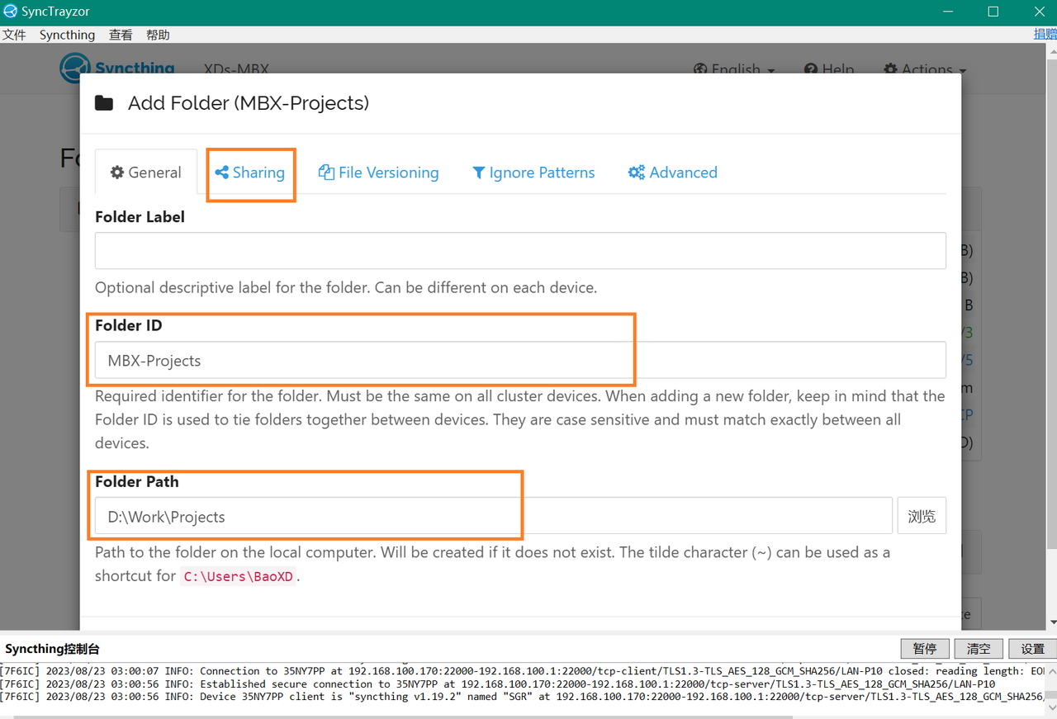Open the File Versioning tab
Screen dimensions: 1057x719
click(378, 173)
